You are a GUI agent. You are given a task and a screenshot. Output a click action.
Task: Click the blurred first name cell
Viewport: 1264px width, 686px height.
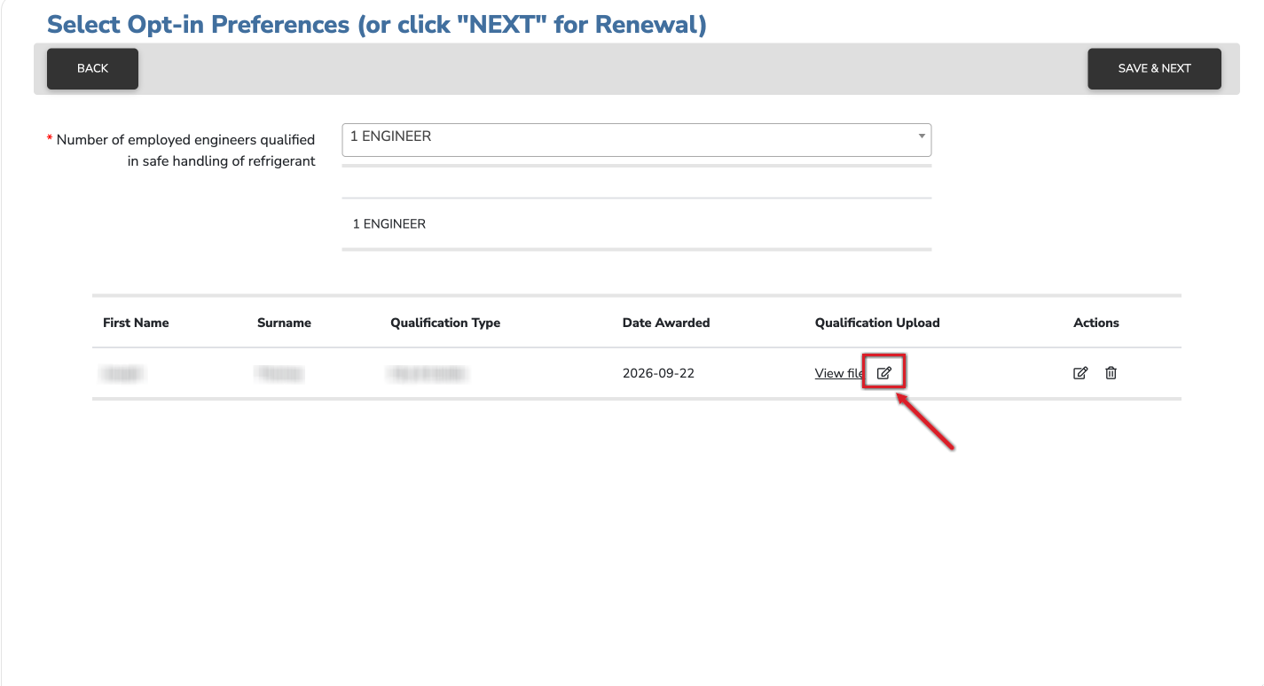122,374
